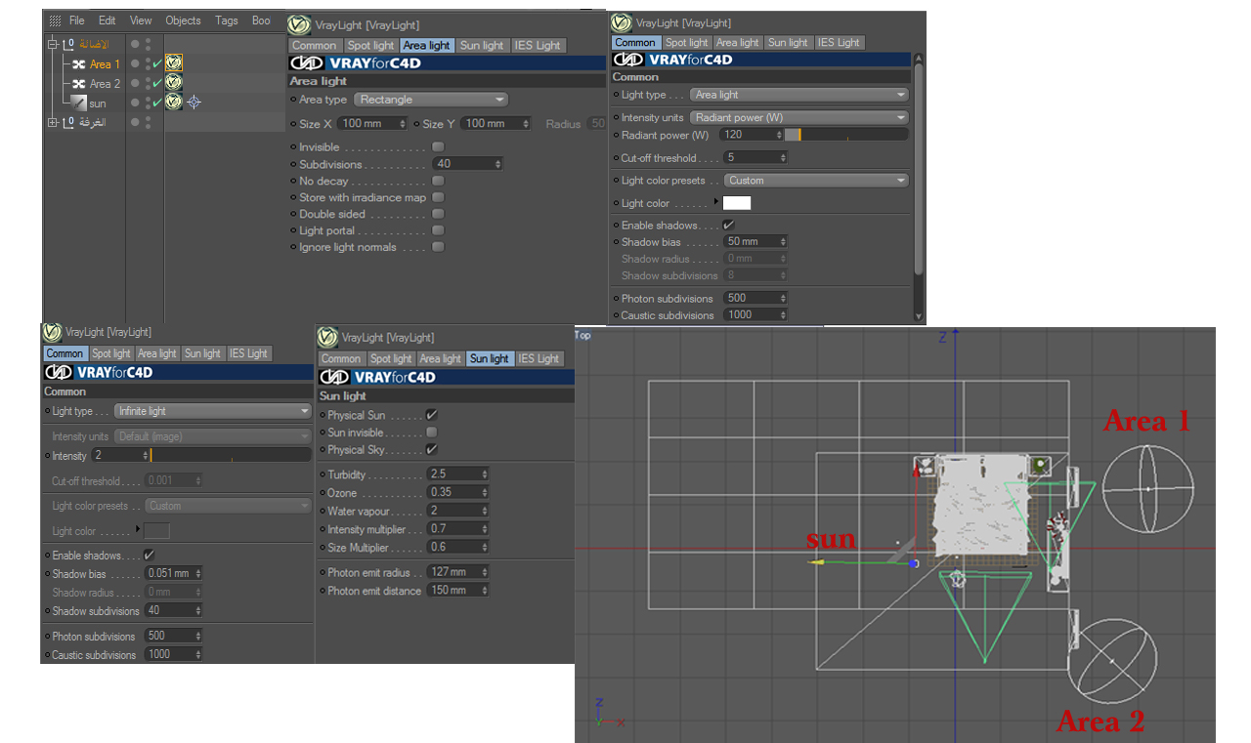1251x743 pixels.
Task: Click animation dot beside Intensity in Infinite light panel
Action: pos(47,456)
